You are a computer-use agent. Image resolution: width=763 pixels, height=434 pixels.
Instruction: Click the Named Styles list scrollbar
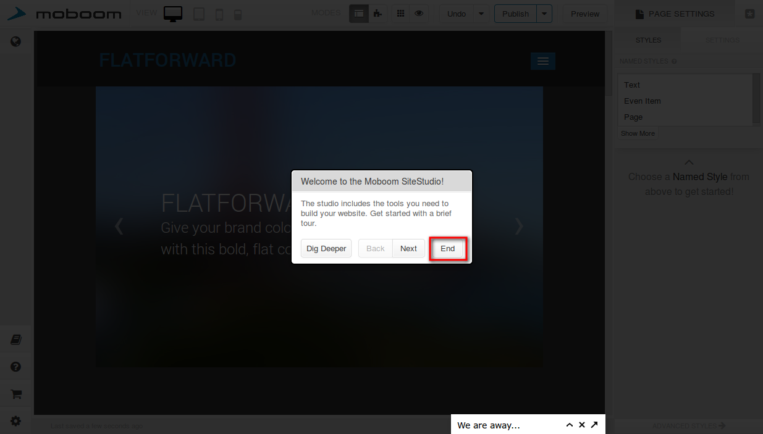756,99
